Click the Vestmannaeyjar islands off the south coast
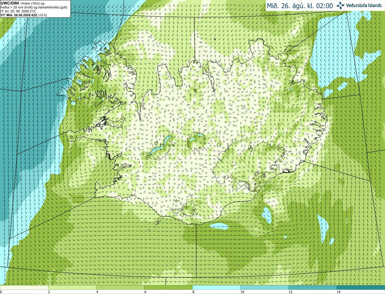 click(157, 223)
